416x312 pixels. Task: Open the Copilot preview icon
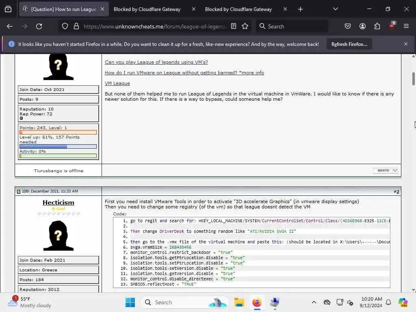[403, 302]
